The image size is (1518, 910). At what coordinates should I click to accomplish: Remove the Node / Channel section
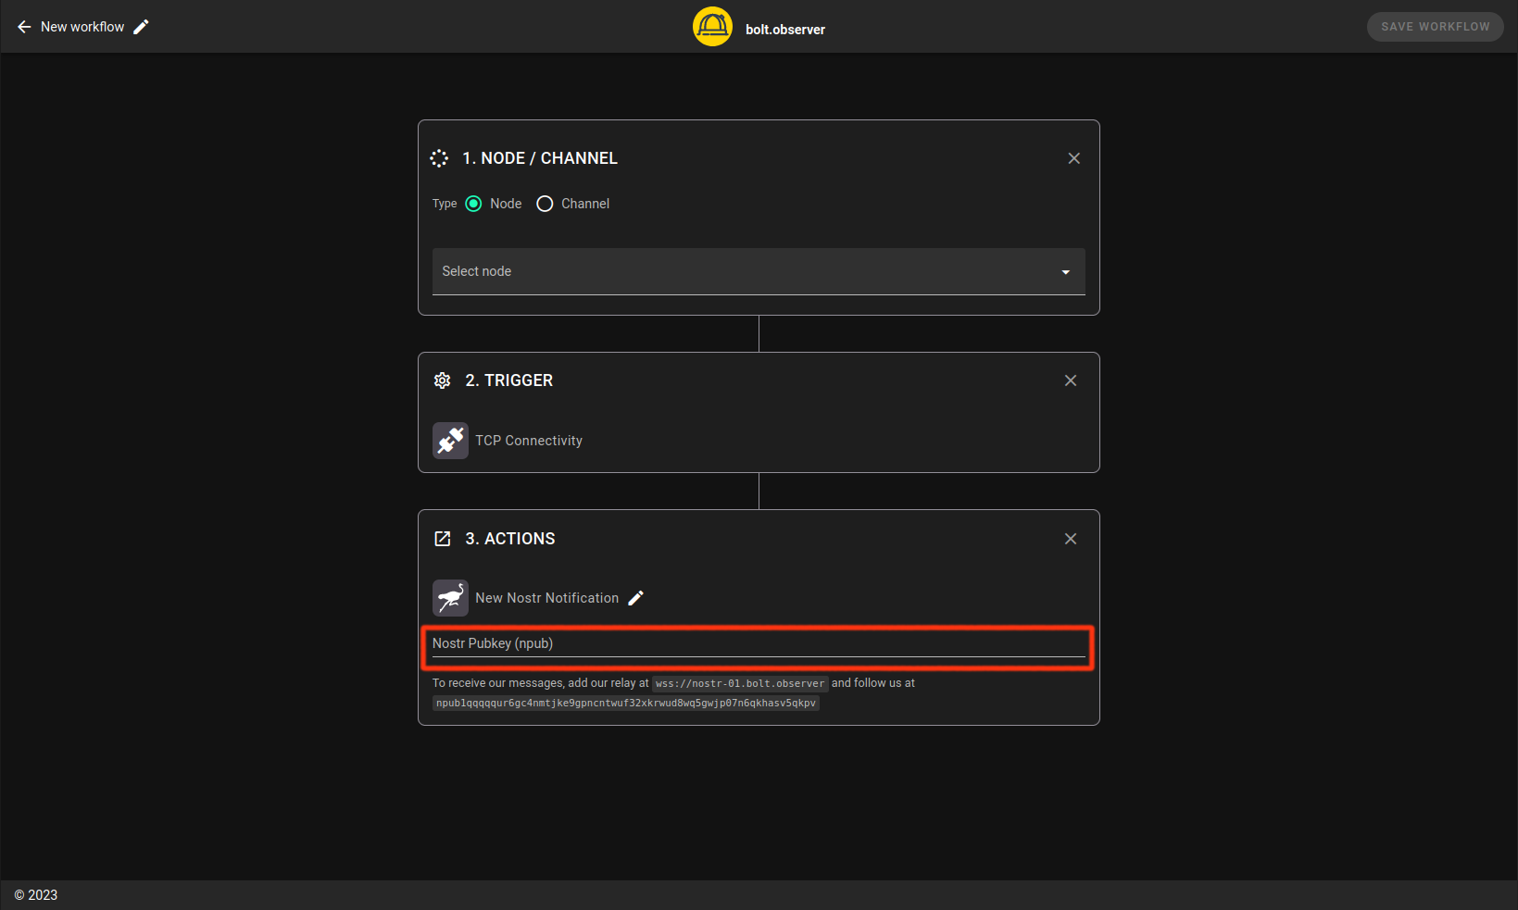point(1073,158)
